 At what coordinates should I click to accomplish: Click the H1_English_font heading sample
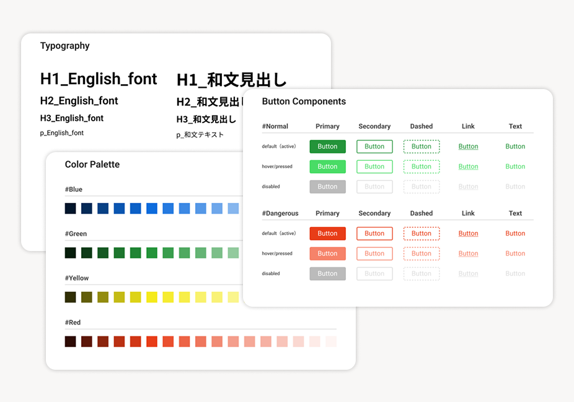click(99, 79)
